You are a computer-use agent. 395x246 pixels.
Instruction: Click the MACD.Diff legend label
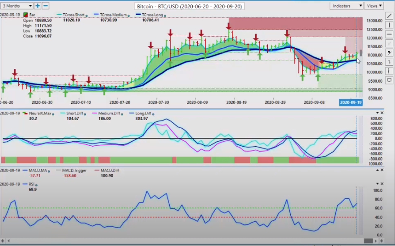point(110,170)
